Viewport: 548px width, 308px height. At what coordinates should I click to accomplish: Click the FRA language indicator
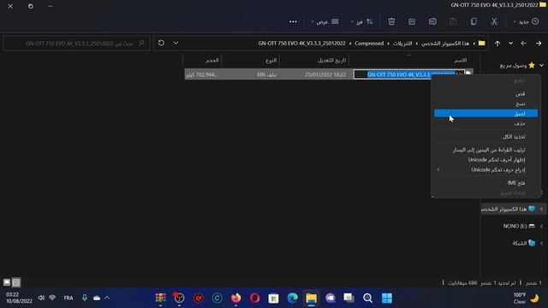tap(68, 298)
